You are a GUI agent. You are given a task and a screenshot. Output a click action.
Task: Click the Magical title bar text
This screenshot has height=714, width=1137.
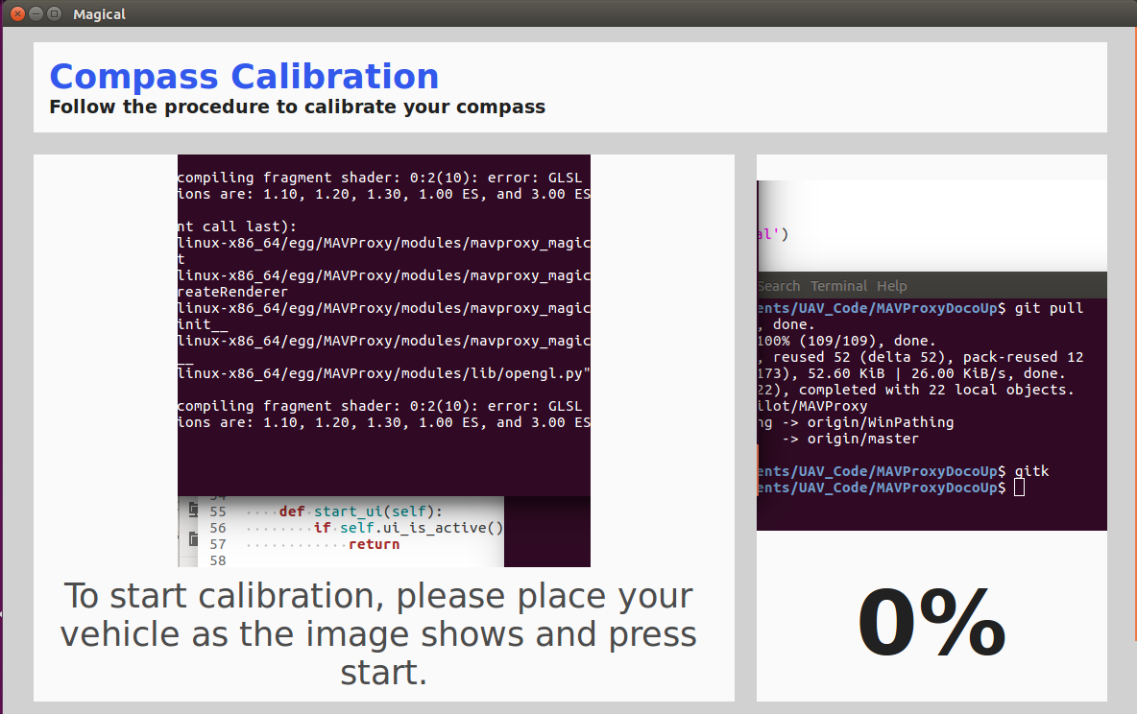99,14
